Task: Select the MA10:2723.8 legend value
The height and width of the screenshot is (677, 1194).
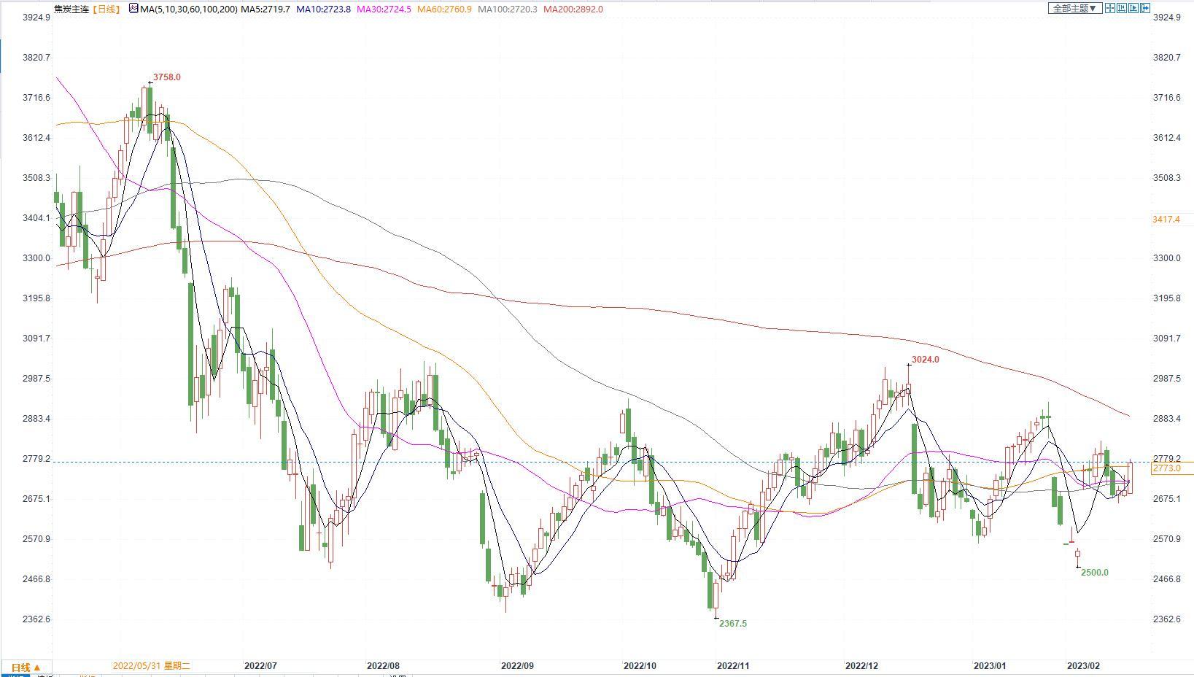Action: tap(323, 9)
